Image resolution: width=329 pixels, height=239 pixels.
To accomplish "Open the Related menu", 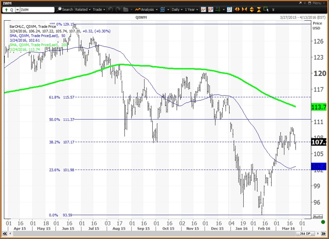I will point(83,10).
